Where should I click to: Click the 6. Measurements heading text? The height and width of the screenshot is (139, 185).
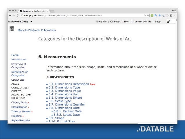[x=57, y=57]
